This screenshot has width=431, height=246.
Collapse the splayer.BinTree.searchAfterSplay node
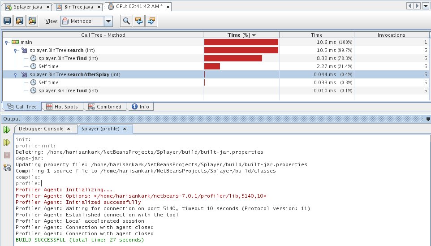pyautogui.click(x=15, y=75)
